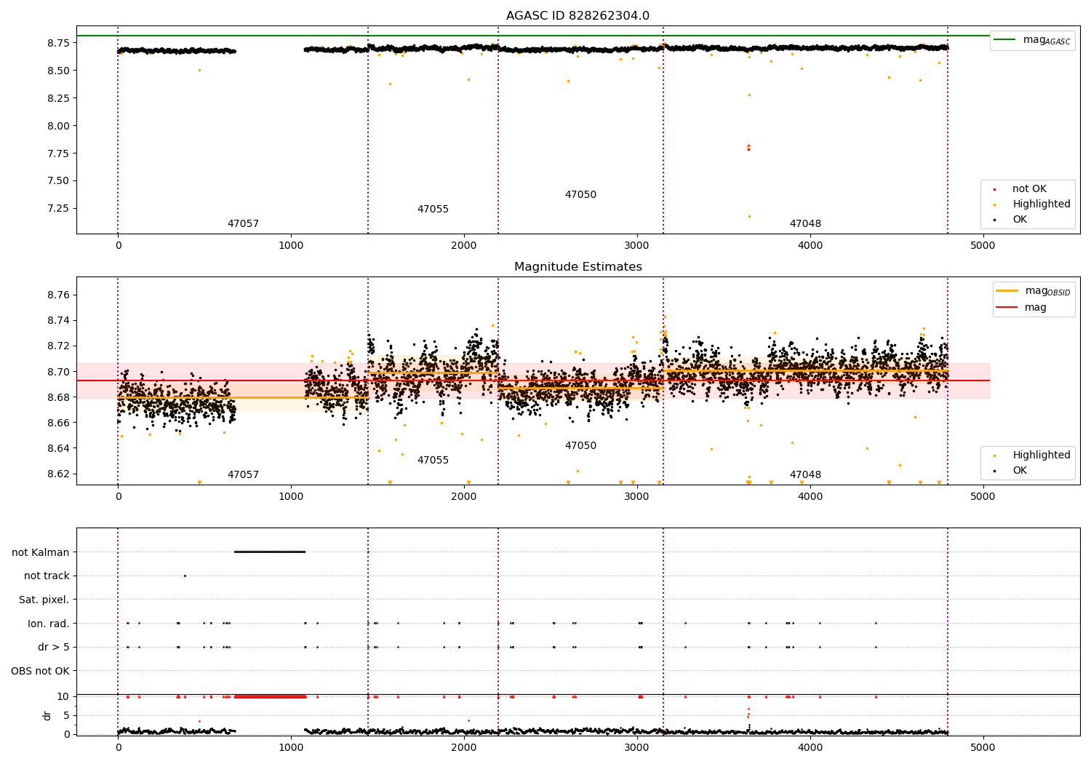
Task: Click the title AGASC ID 828262304.0
Action: coord(578,16)
